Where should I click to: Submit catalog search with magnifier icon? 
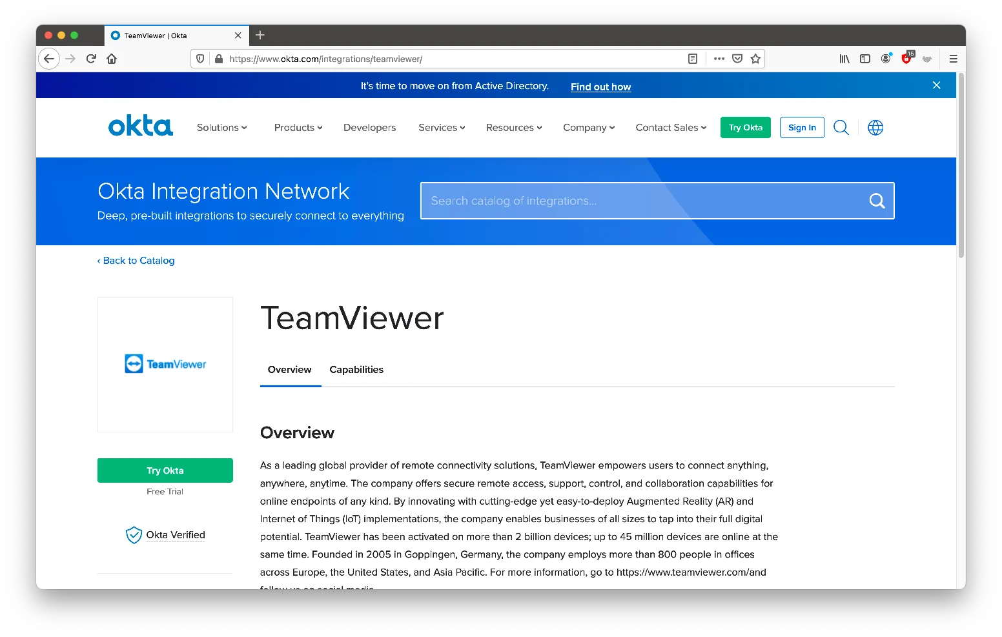(877, 201)
